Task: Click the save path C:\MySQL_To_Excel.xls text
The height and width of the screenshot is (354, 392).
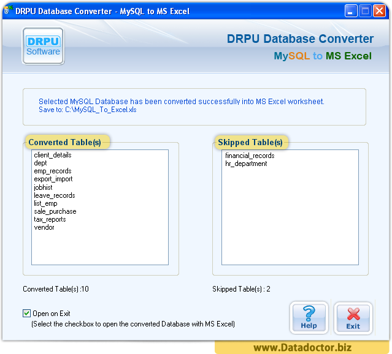Action: click(x=101, y=110)
